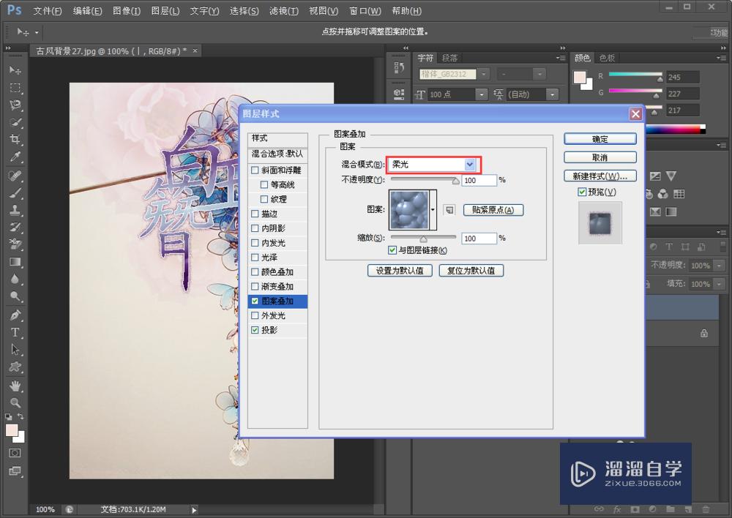The height and width of the screenshot is (518, 732).
Task: Select the Move tool
Action: click(x=15, y=70)
